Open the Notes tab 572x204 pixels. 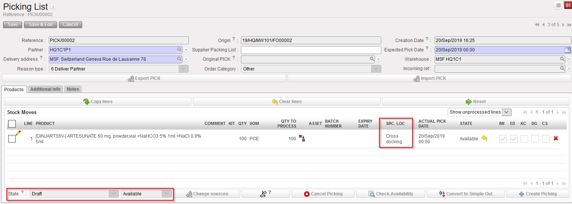pyautogui.click(x=73, y=89)
